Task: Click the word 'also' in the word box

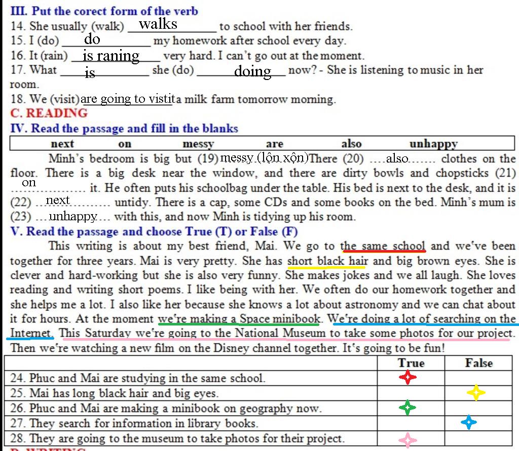Action: click(x=352, y=144)
